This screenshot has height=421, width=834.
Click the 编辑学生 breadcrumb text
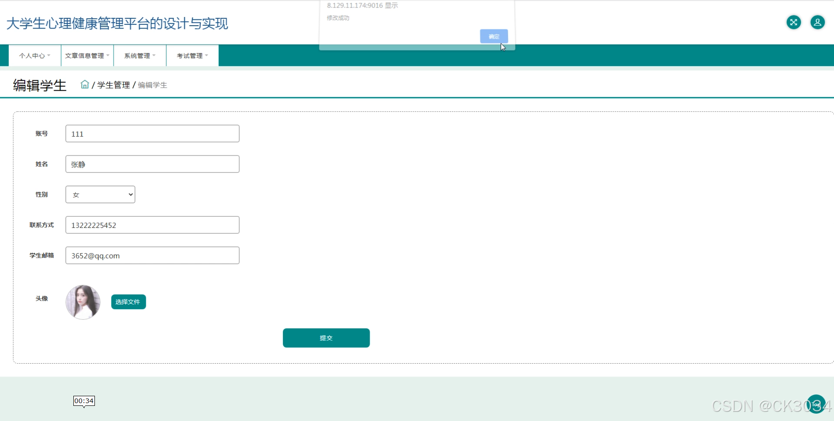point(152,85)
